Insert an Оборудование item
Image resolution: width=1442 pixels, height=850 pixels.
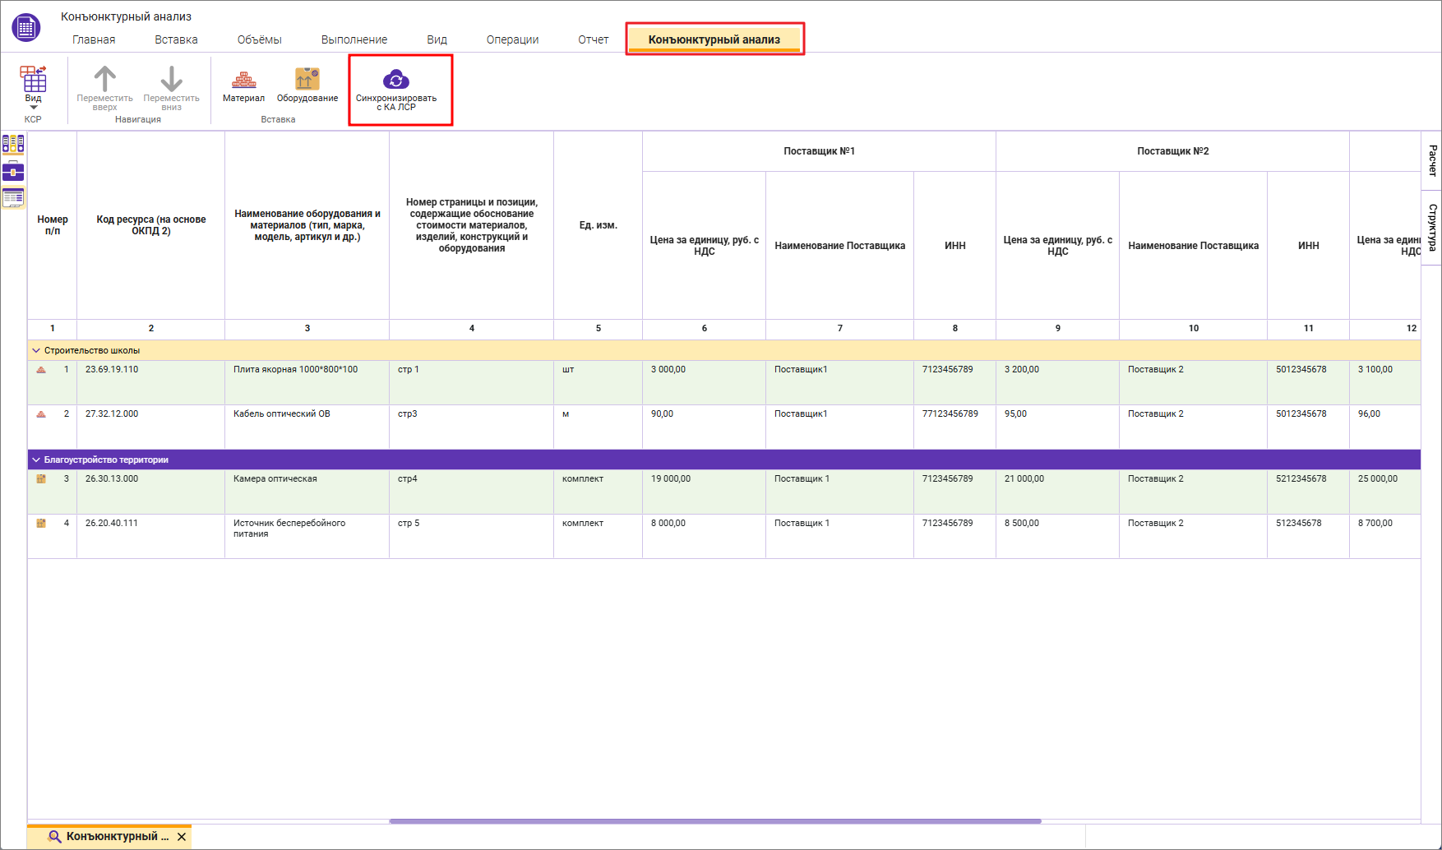[307, 86]
